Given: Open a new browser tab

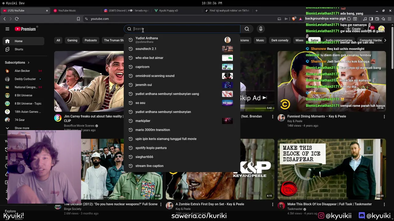Looking at the screenshot, I should [256, 10].
